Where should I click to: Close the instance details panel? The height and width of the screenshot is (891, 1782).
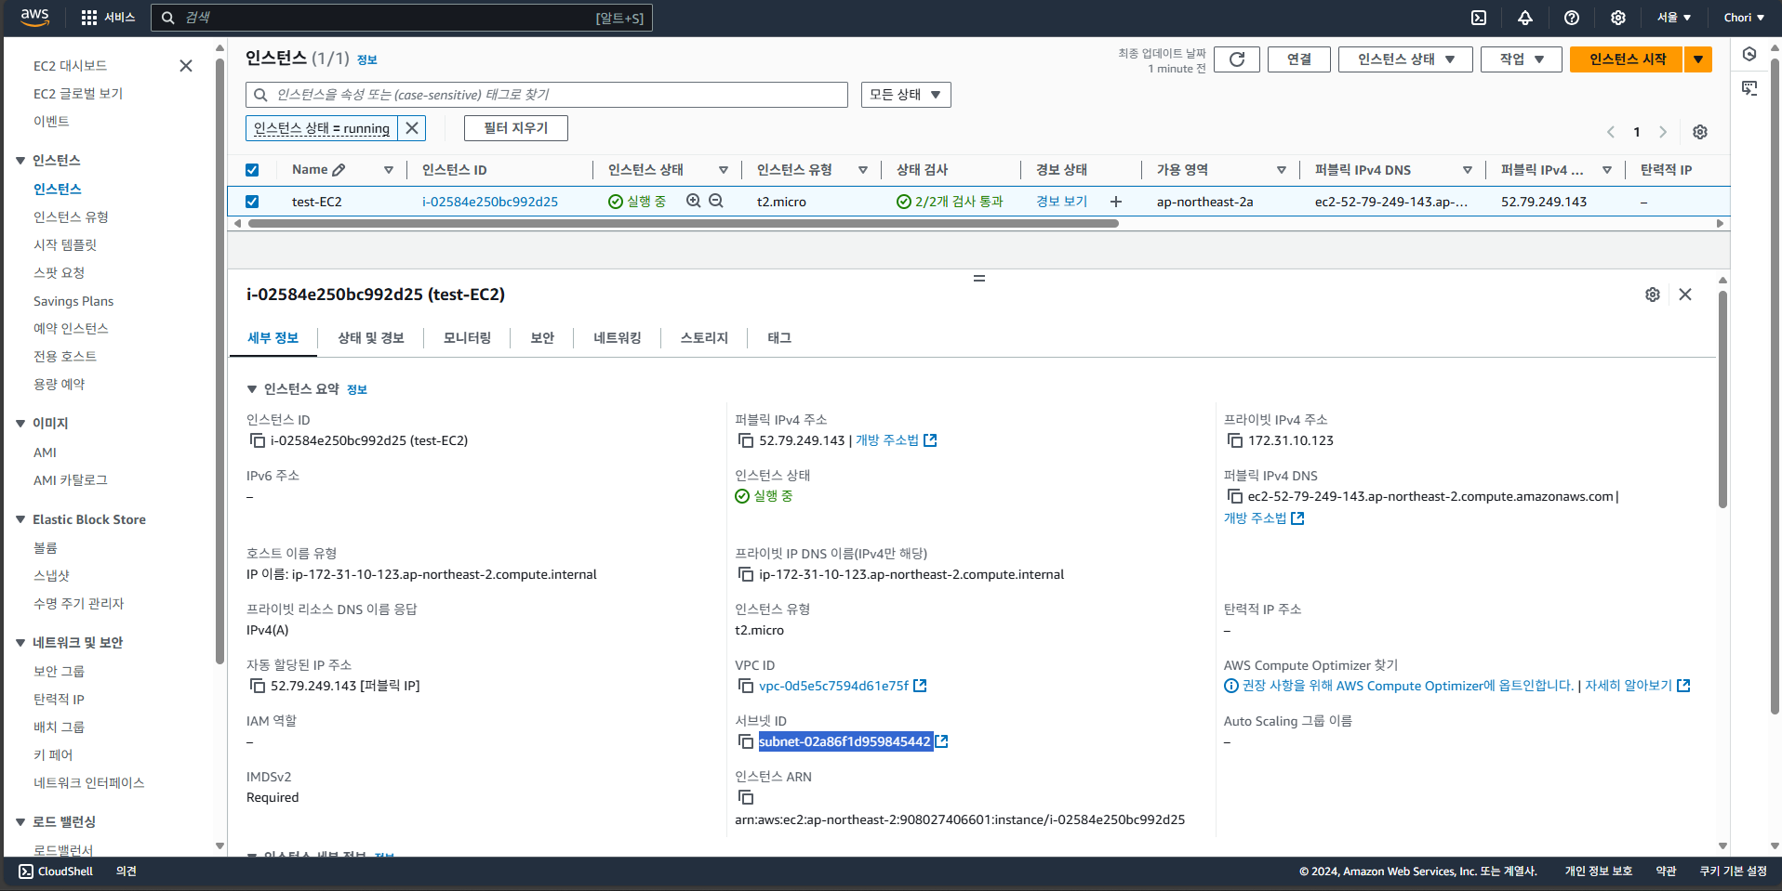click(1685, 295)
